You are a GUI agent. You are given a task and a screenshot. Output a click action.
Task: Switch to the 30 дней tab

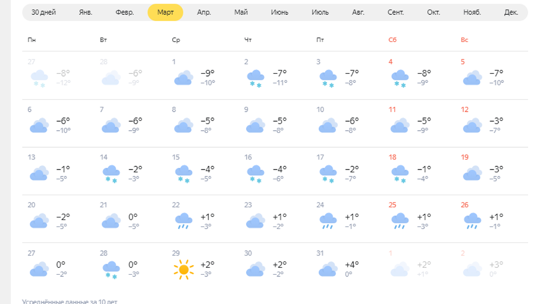pyautogui.click(x=43, y=12)
